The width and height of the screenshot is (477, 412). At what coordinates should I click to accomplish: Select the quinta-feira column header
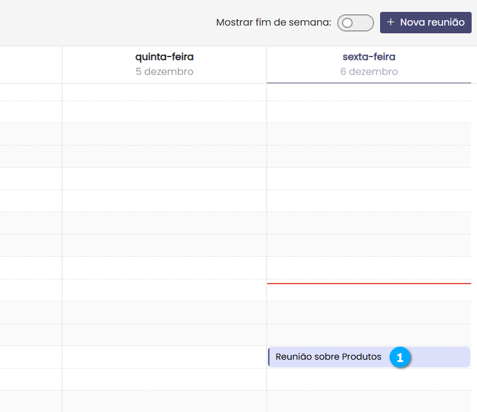pyautogui.click(x=164, y=57)
